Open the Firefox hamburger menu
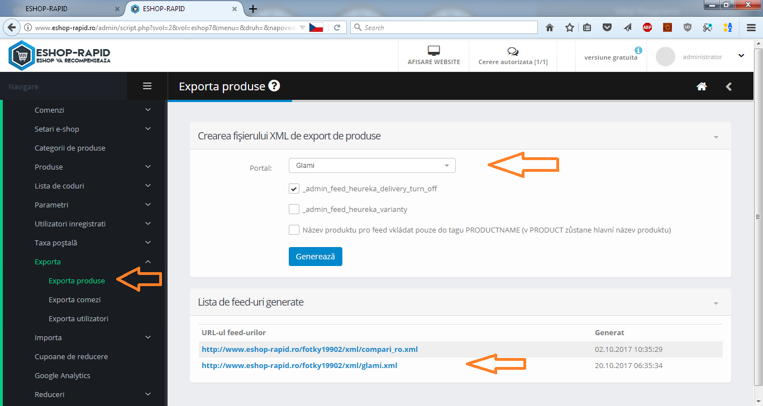Viewport: 763px width, 406px height. pos(751,27)
